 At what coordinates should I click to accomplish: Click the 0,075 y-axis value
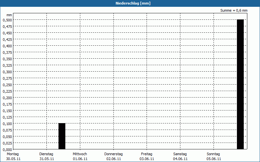click(7, 130)
